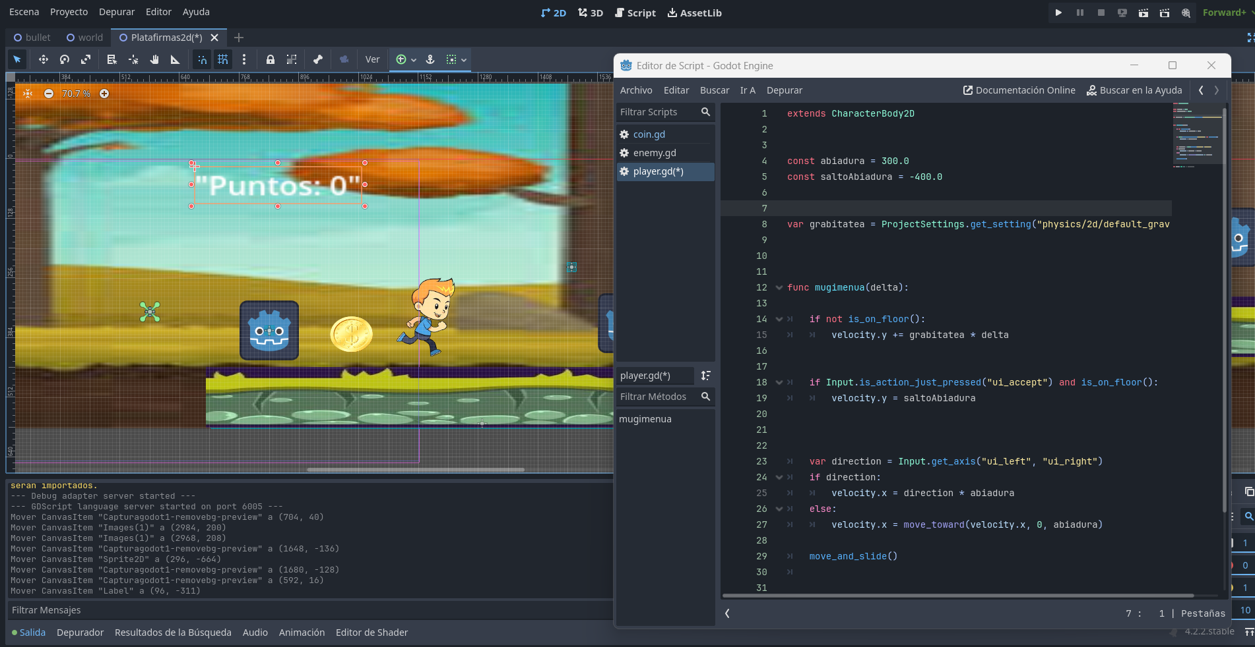
Task: Reset zoom at 70.7 % label
Action: click(x=77, y=94)
